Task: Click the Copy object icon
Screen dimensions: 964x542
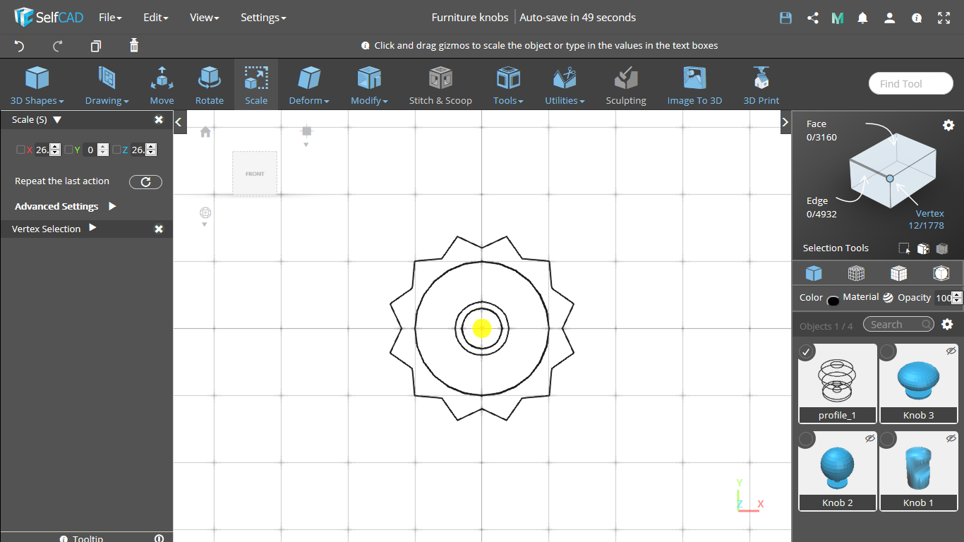Action: 96,46
